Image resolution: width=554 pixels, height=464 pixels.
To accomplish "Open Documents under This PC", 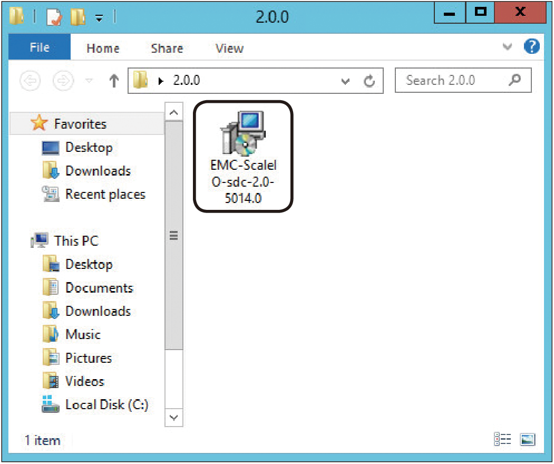I will (x=99, y=288).
